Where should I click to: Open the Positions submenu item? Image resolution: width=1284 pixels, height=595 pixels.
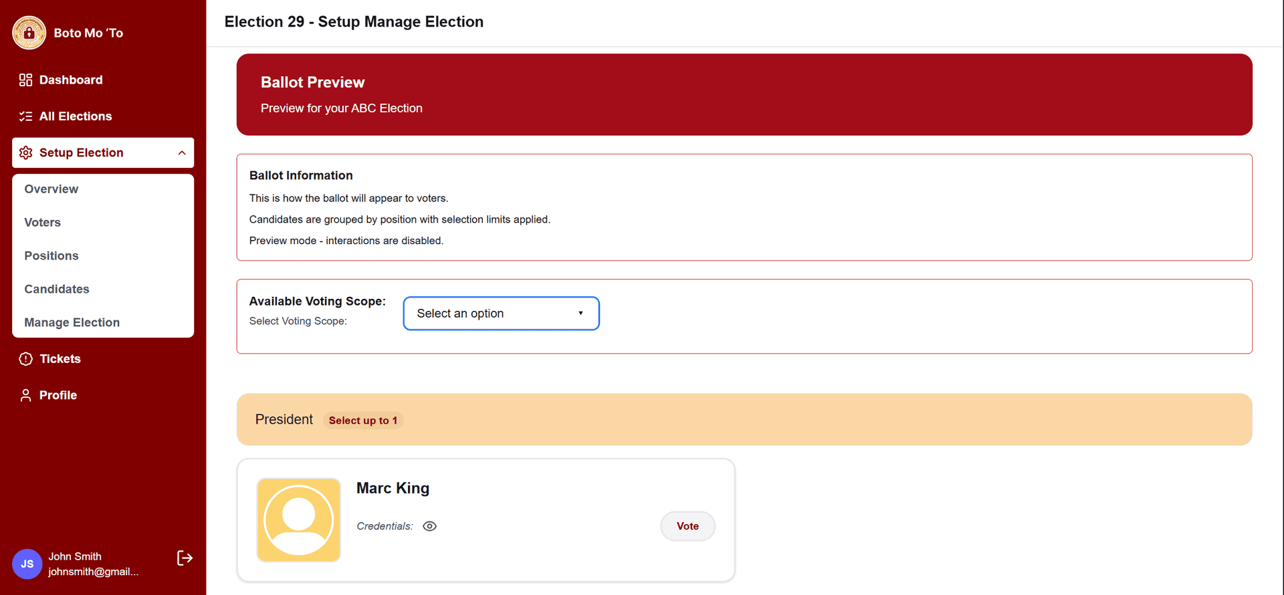[x=51, y=256]
